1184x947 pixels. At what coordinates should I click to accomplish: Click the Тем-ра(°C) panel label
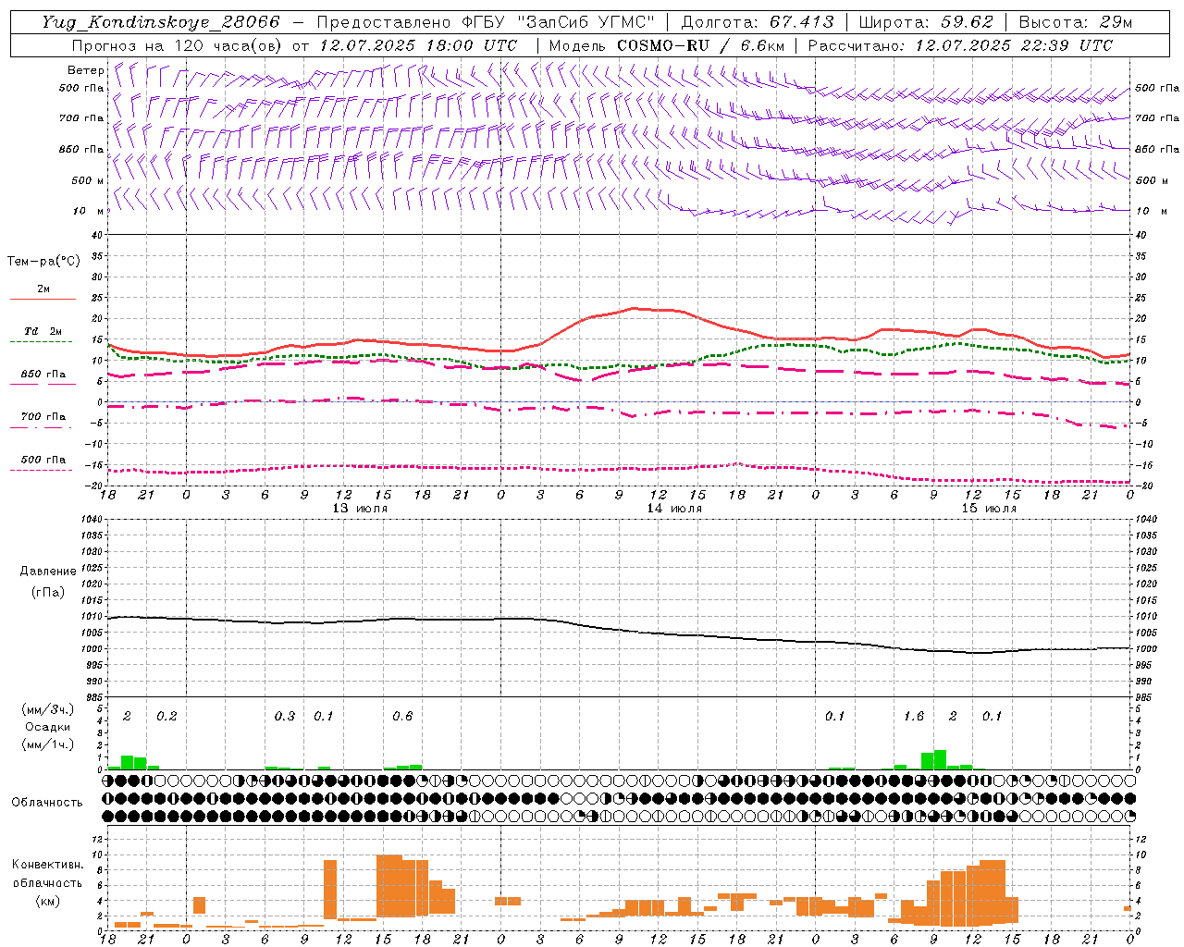(43, 262)
